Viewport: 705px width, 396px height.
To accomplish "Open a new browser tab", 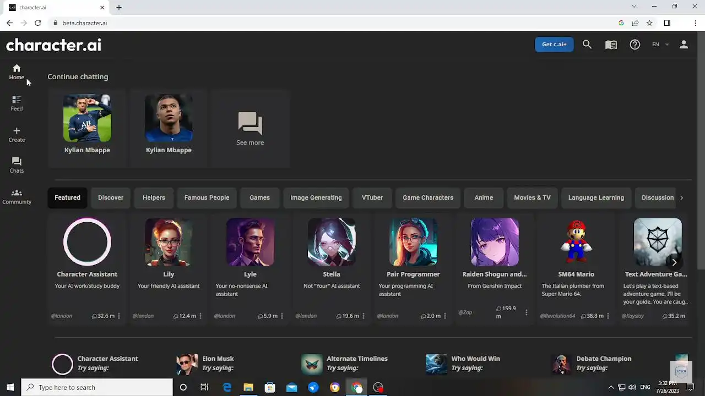I will coord(119,7).
